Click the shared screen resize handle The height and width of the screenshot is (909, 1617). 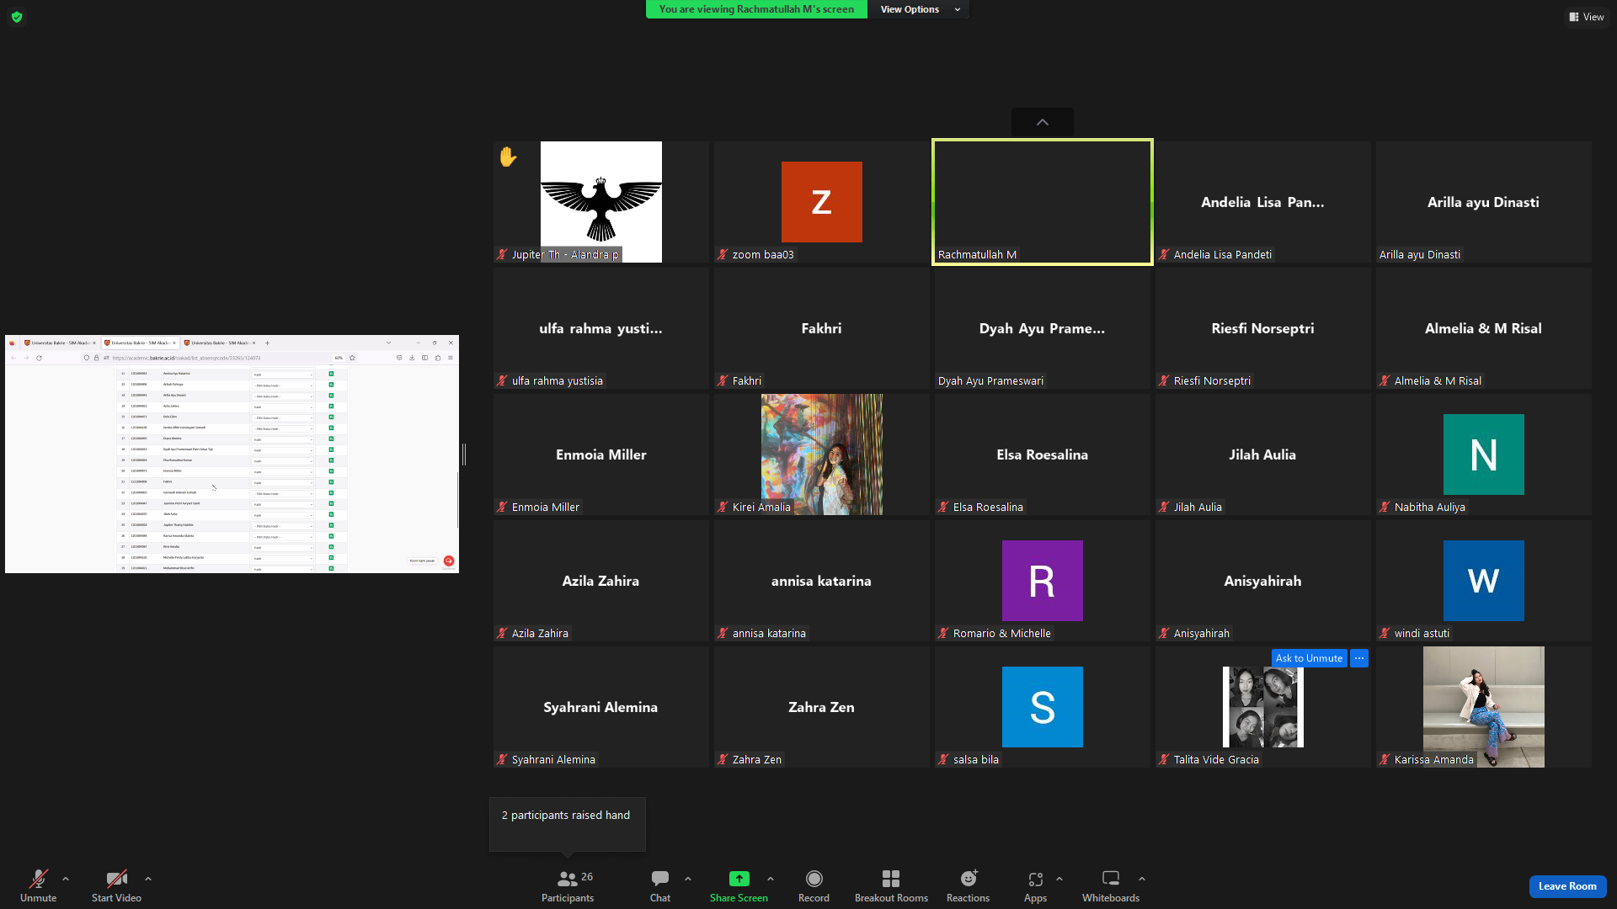point(464,454)
